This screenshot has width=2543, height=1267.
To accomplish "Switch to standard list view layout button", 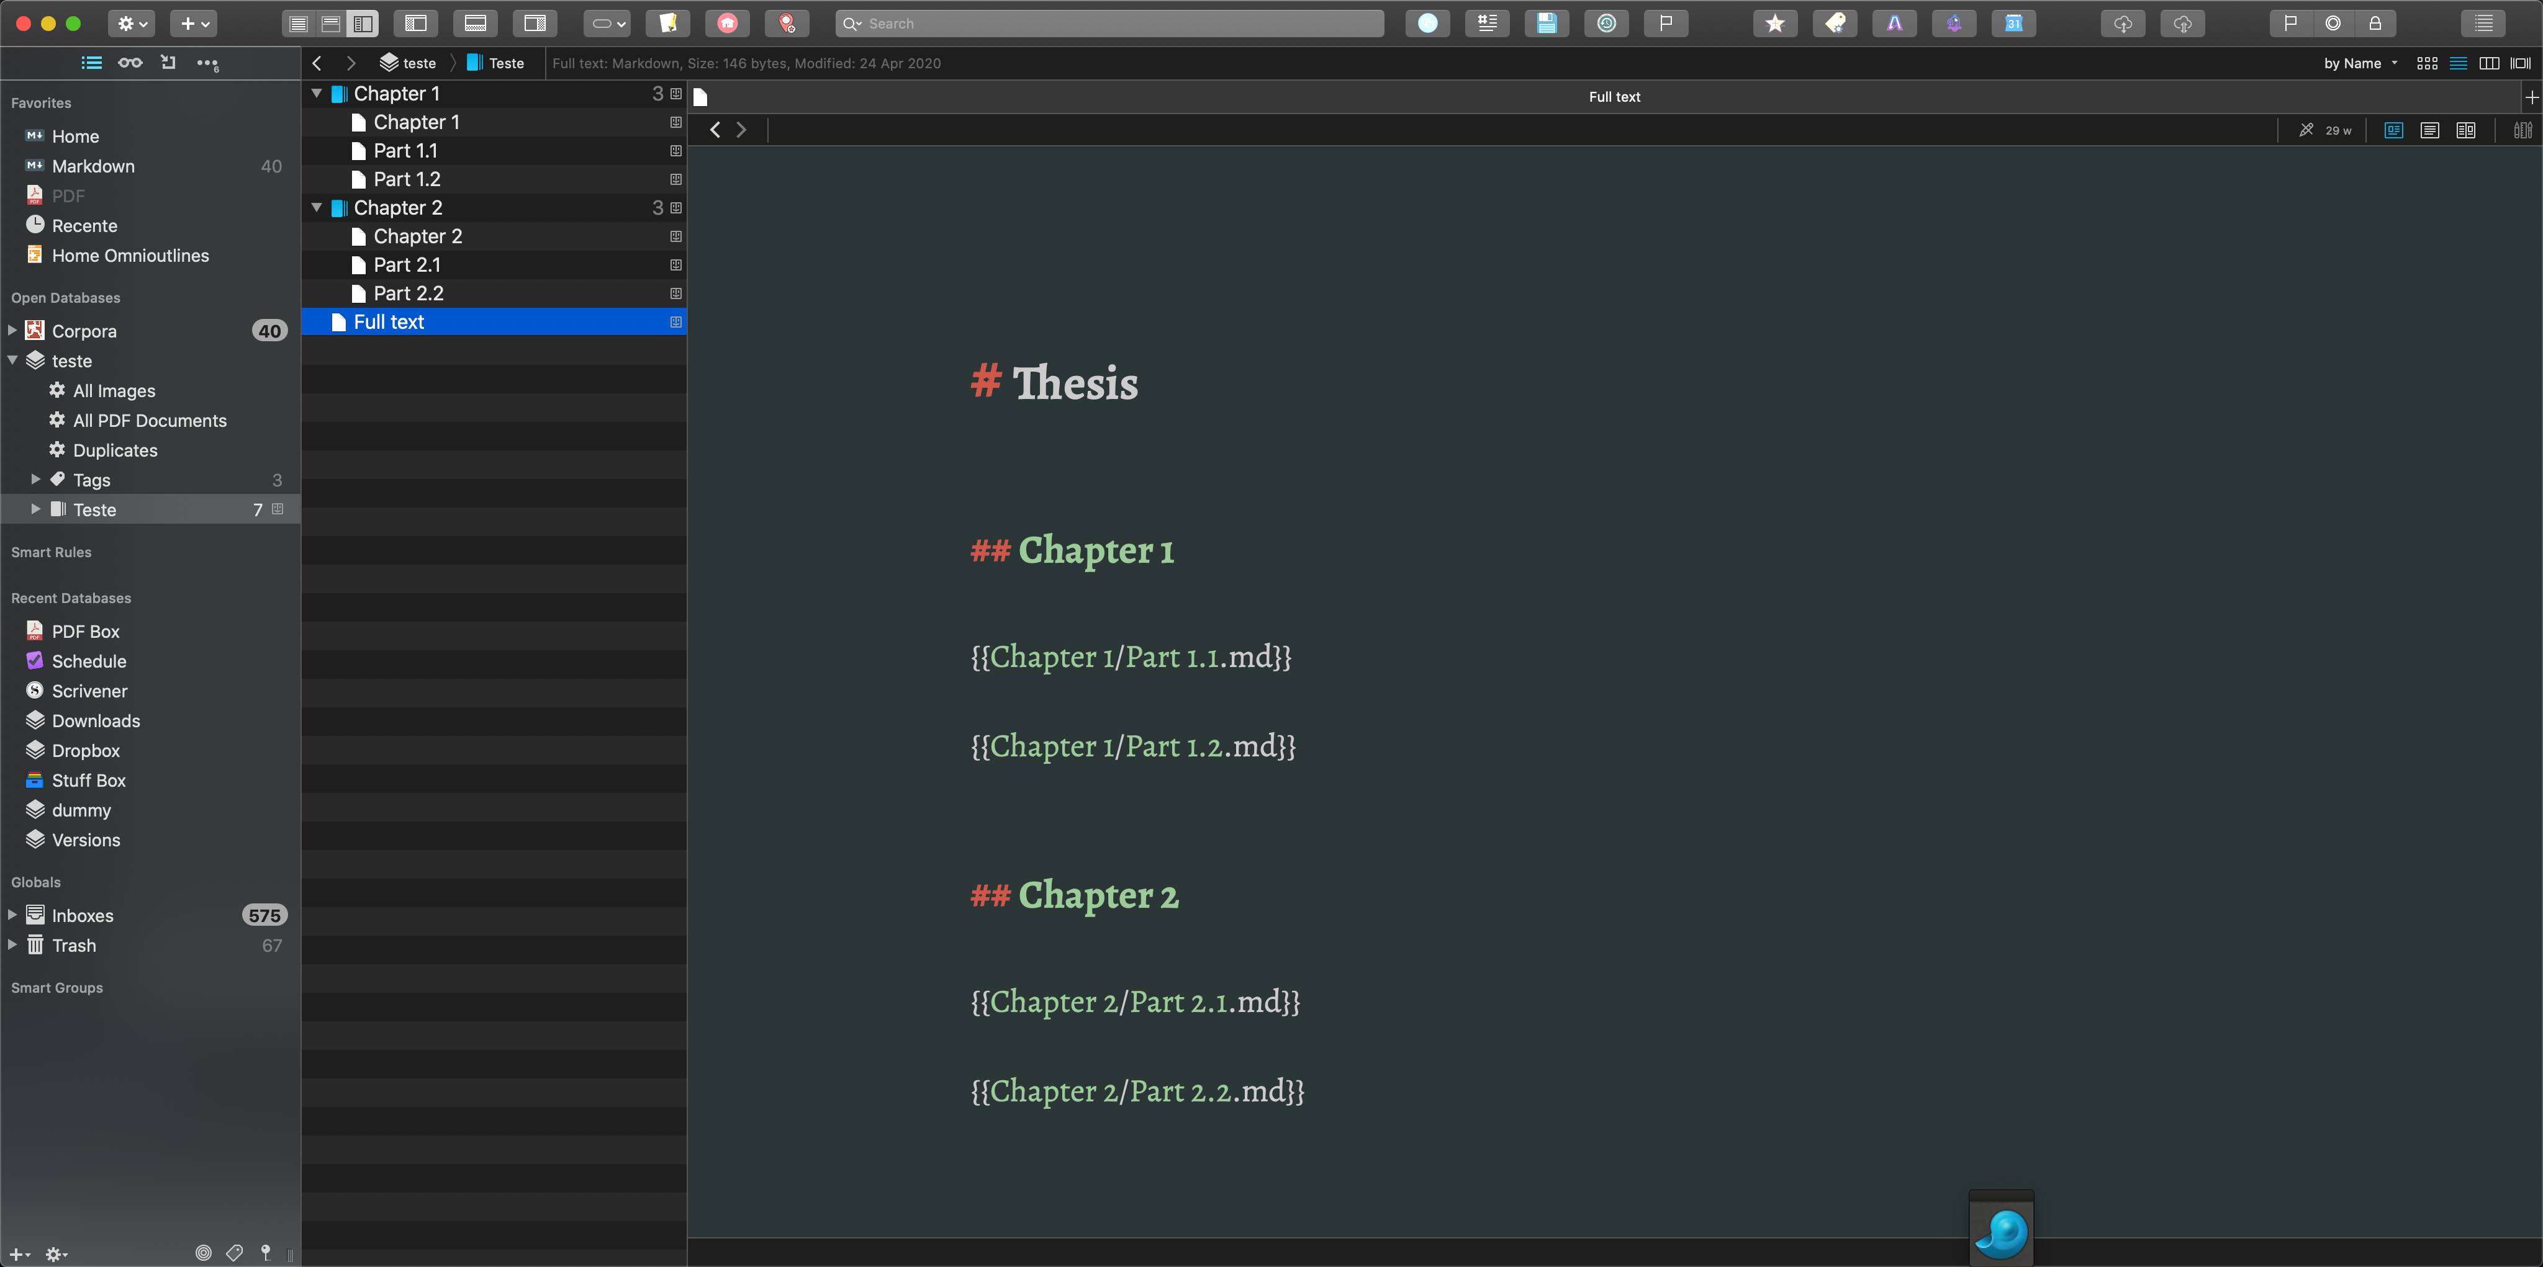I will [298, 24].
